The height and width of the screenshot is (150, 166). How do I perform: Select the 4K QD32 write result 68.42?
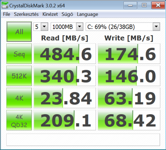tap(129, 120)
